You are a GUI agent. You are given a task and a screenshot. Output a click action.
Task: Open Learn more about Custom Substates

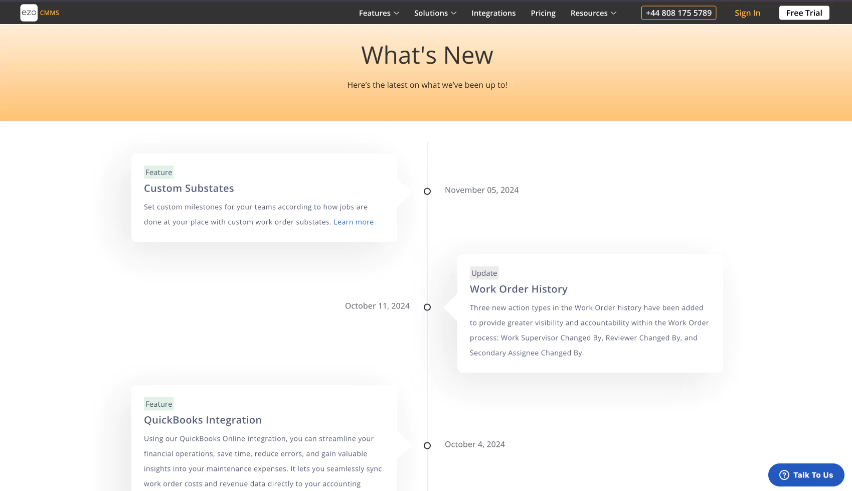[x=354, y=222]
